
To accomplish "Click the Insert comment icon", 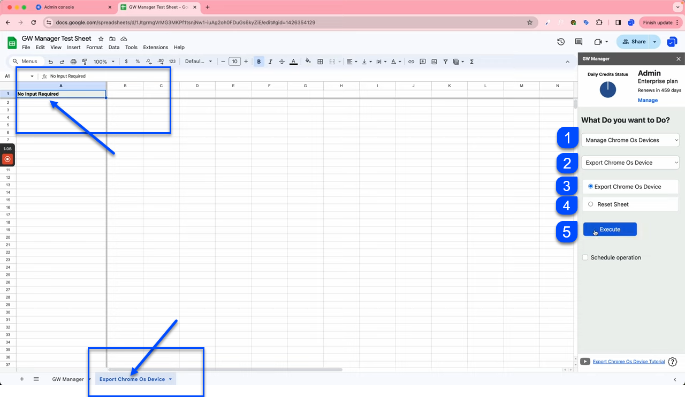I will [423, 62].
